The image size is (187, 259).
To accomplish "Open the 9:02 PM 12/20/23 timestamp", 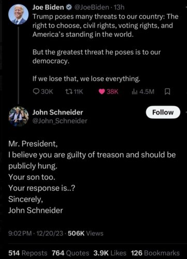I will coord(36,233).
